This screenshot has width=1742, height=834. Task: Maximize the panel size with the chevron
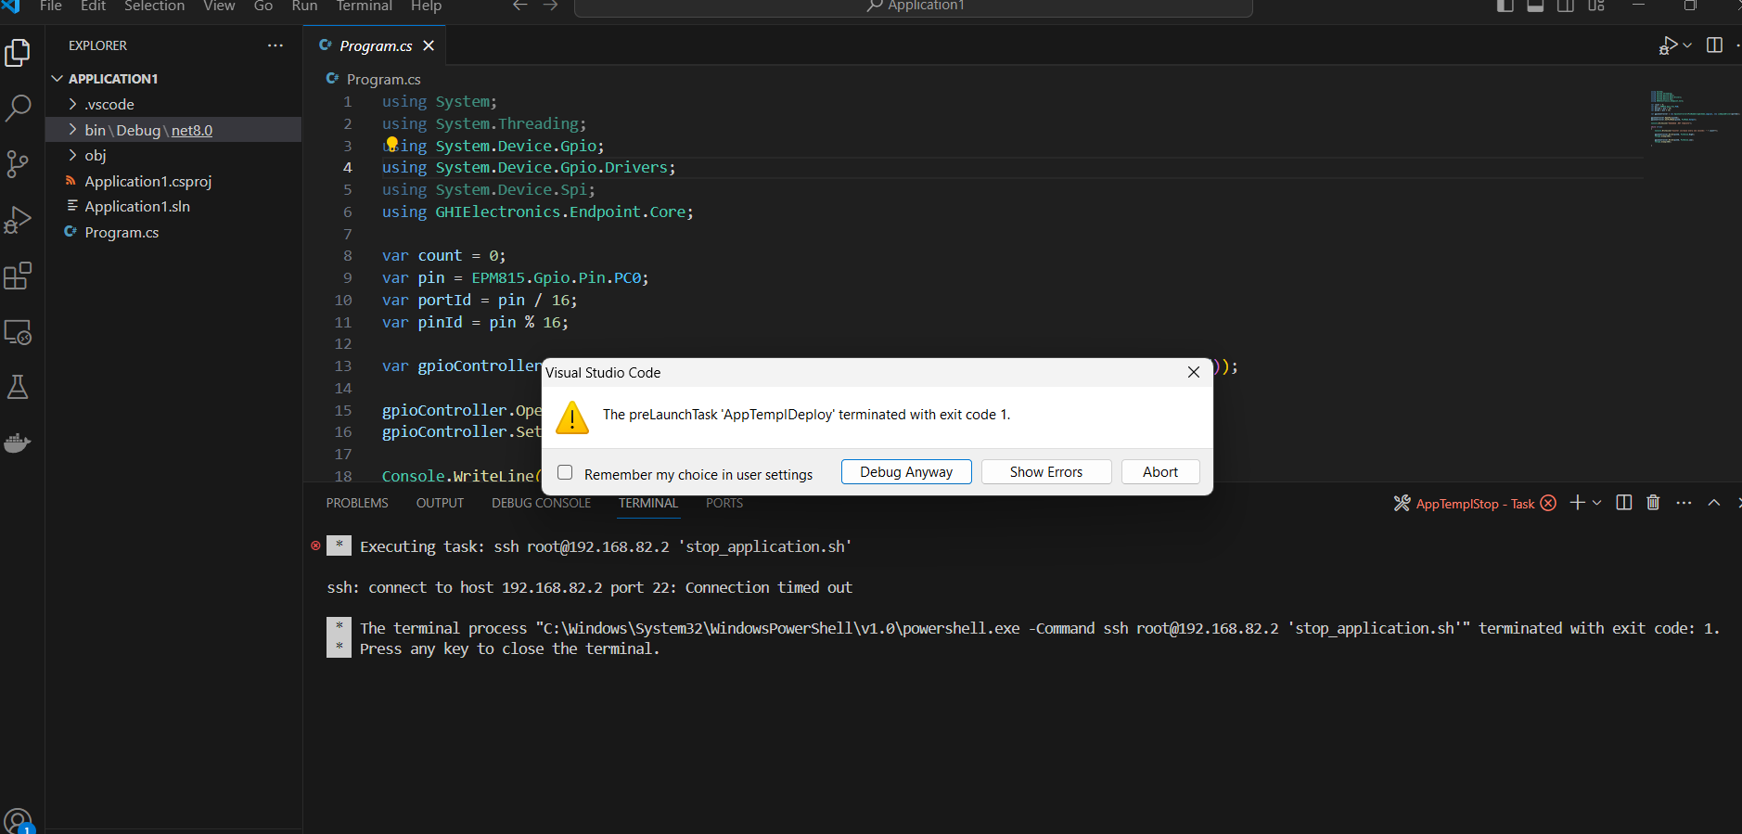pyautogui.click(x=1714, y=503)
